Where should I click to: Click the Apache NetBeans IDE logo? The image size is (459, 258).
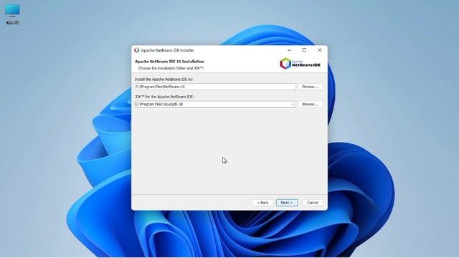[x=300, y=64]
